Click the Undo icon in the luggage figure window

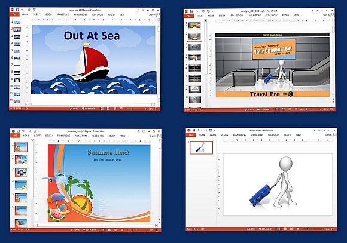point(199,130)
